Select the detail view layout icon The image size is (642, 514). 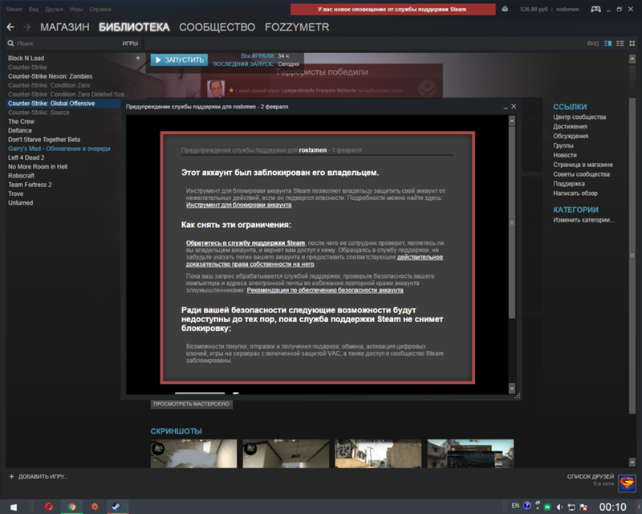pos(607,43)
